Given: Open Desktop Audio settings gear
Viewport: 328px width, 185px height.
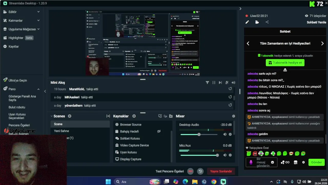Looking at the screenshot, I should click(230, 134).
